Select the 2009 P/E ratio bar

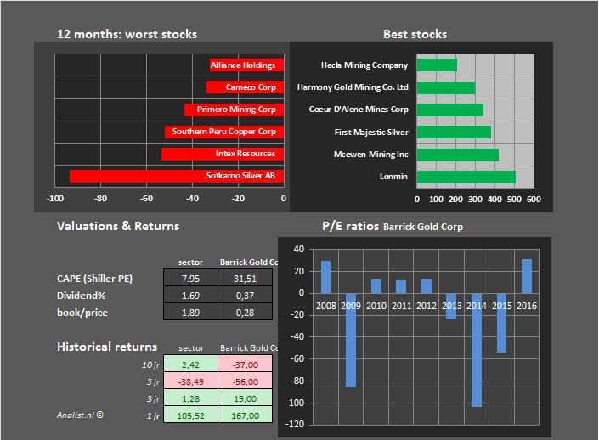(351, 340)
